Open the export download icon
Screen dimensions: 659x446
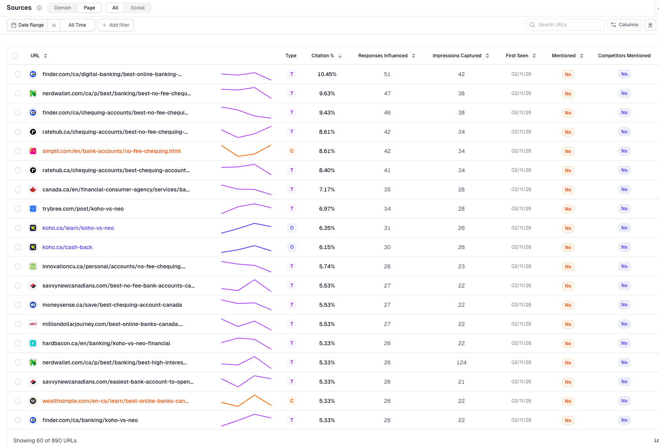(x=650, y=24)
